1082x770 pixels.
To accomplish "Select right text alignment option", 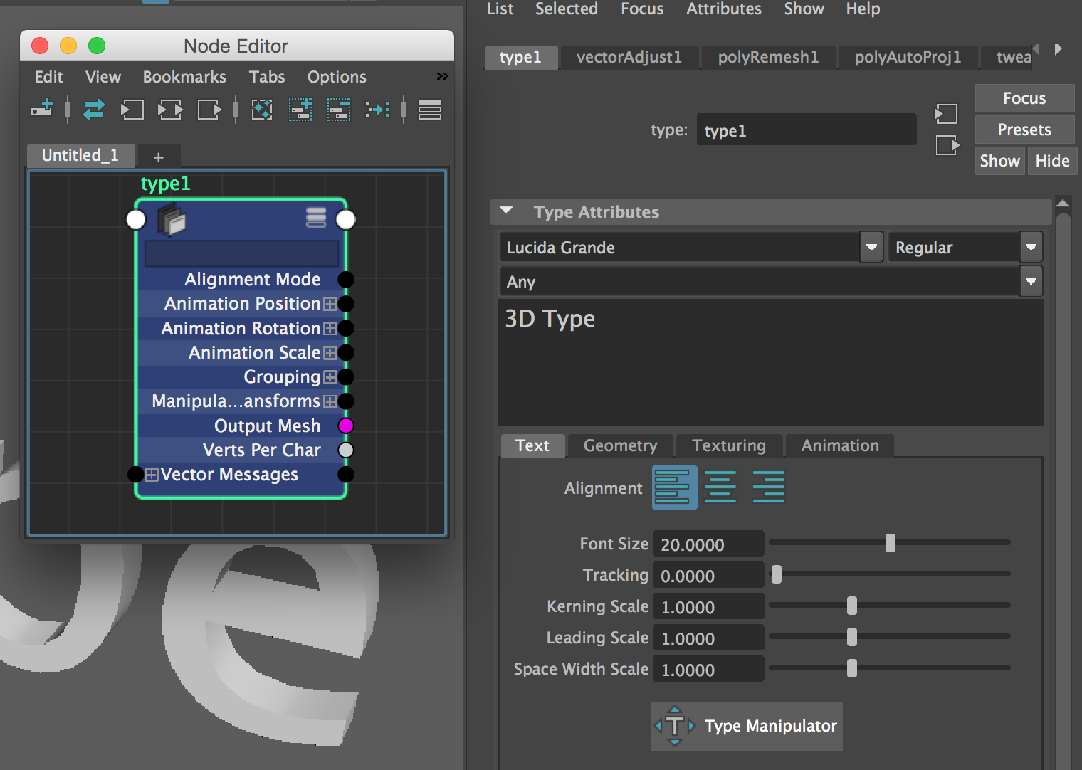I will 768,487.
